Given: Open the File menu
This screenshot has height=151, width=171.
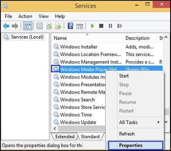Looking at the screenshot, I should tap(8, 16).
